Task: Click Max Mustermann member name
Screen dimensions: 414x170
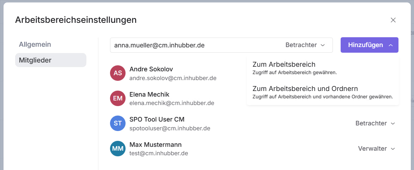Action: pos(156,145)
